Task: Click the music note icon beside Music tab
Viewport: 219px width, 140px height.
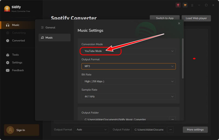Action: [x=42, y=38]
